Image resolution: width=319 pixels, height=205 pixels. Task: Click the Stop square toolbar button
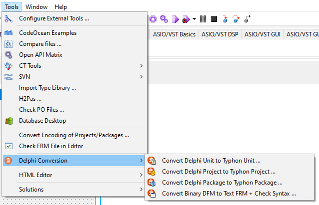[x=214, y=19]
